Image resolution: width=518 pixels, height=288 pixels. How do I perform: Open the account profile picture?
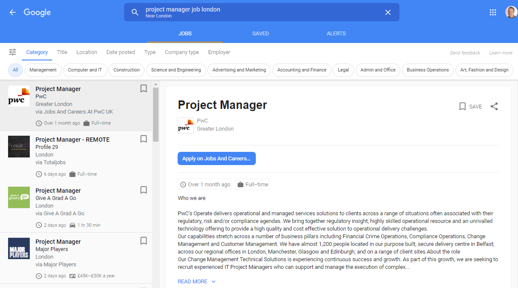coord(511,12)
